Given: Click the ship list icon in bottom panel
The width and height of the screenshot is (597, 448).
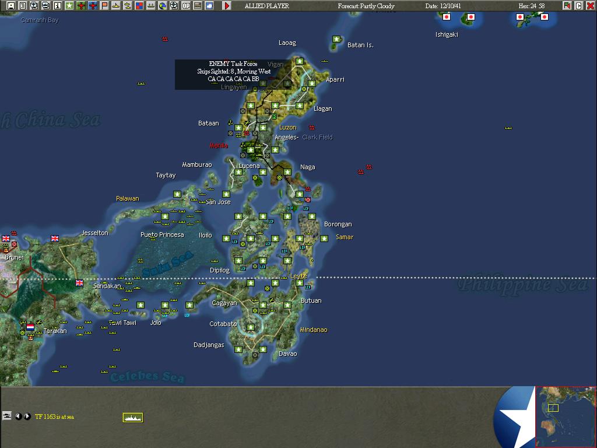Looking at the screenshot, I should coord(7,416).
